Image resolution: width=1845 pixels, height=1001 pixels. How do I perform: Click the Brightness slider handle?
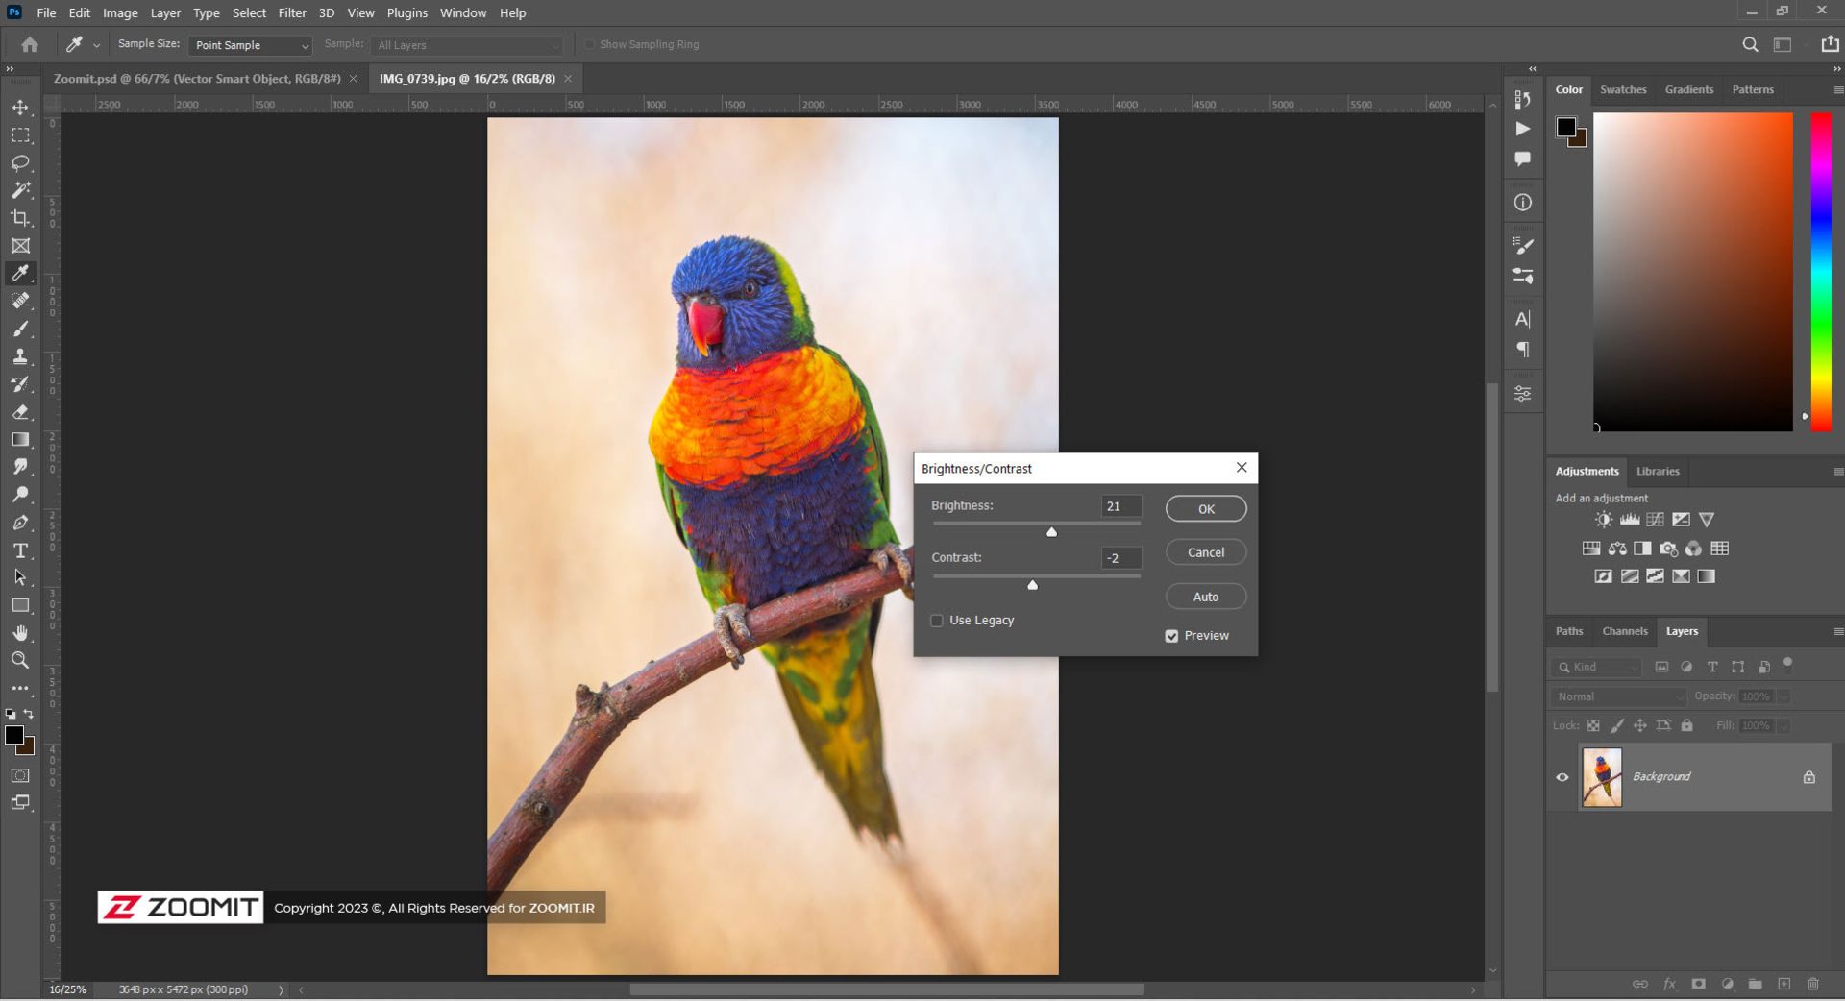pyautogui.click(x=1051, y=532)
